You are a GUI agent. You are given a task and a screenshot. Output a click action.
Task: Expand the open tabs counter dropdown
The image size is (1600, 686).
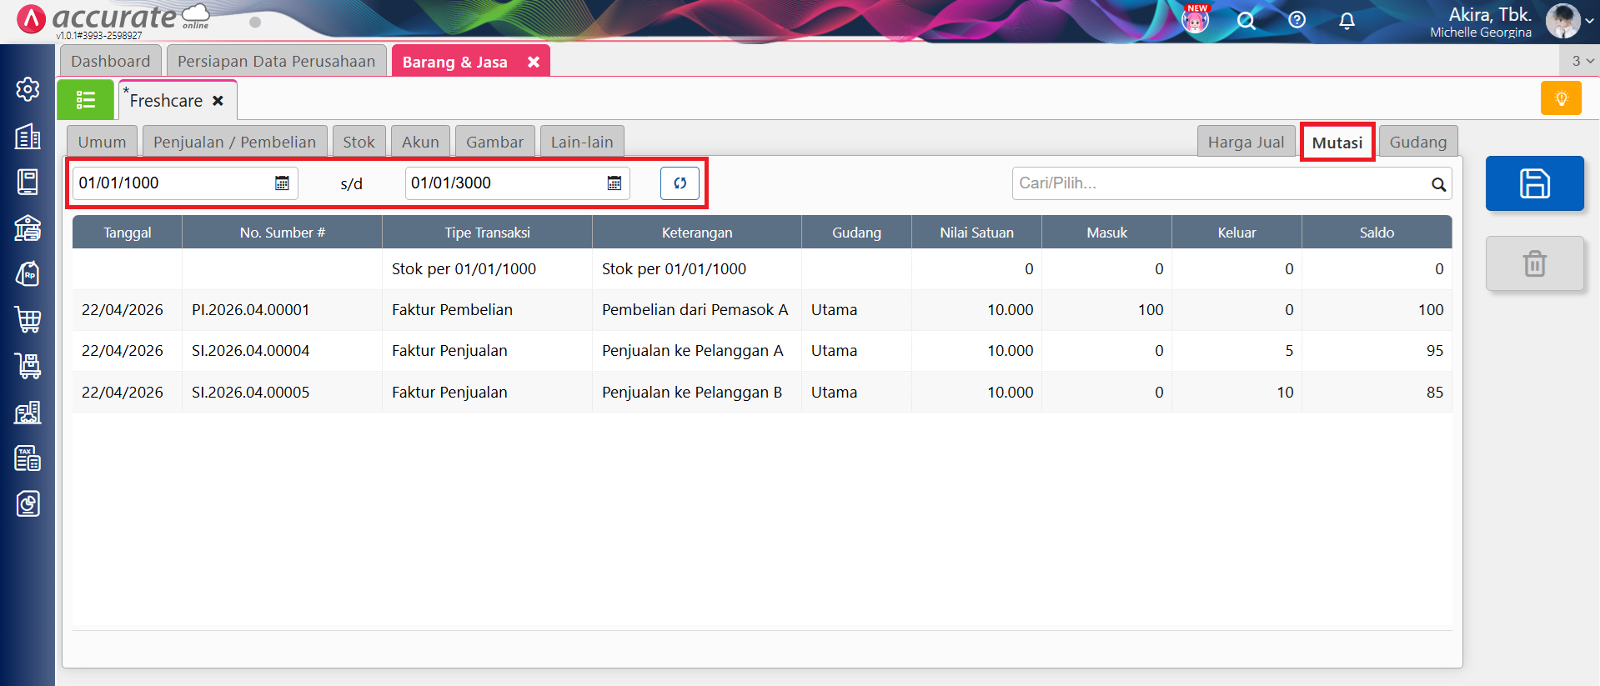(1582, 61)
